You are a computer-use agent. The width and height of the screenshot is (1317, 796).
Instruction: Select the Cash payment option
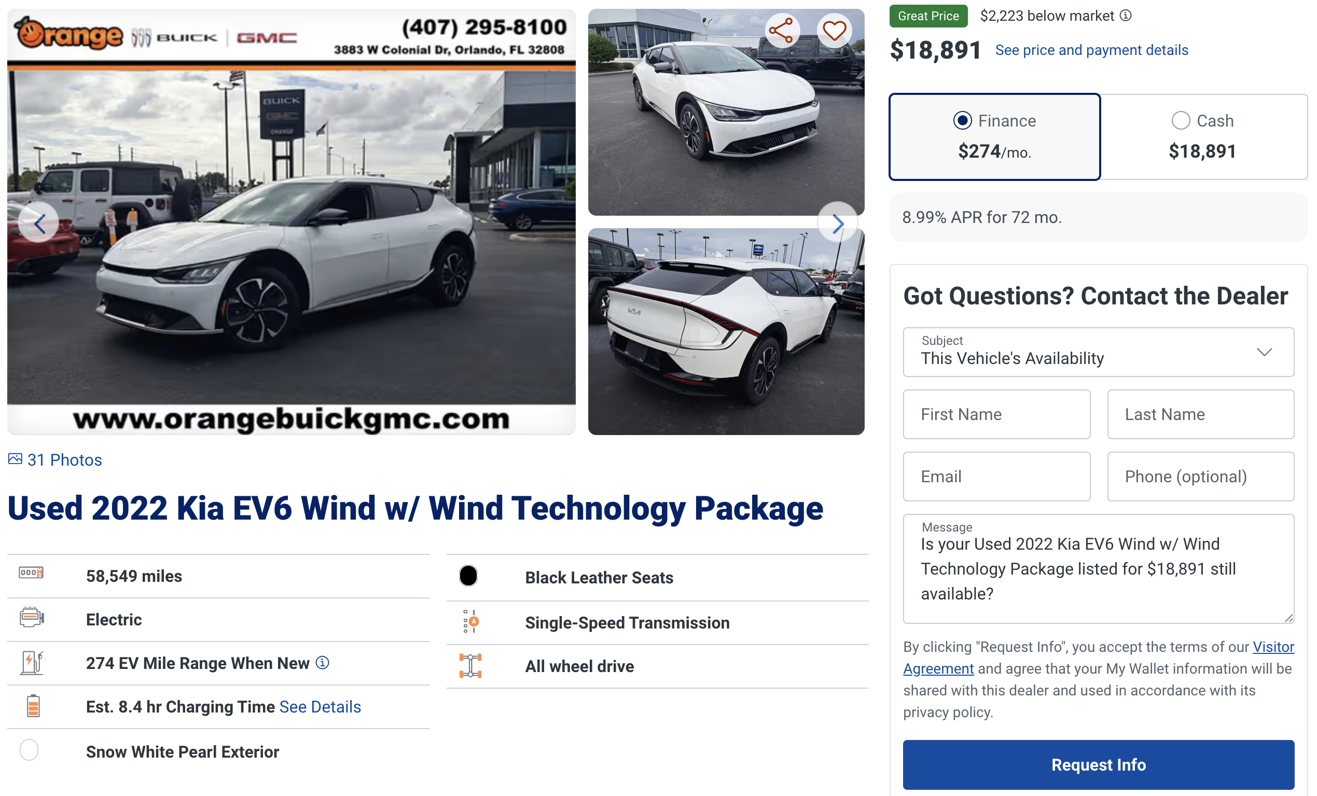tap(1203, 137)
